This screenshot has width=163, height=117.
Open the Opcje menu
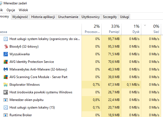(x=11, y=10)
